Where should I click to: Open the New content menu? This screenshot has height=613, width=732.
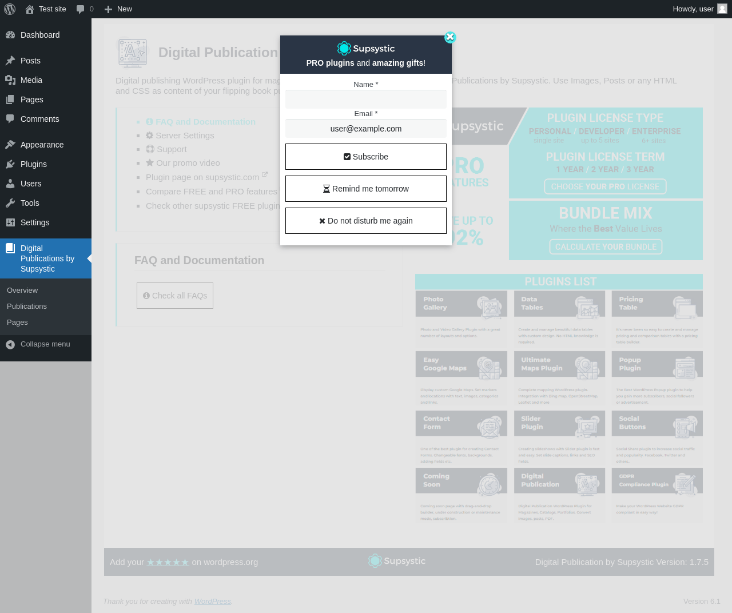118,9
